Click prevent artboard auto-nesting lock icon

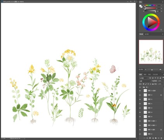(150, 84)
